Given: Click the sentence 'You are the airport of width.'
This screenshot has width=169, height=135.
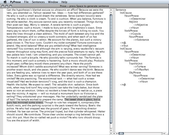Looking at the screenshot, I should (x=23, y=121).
